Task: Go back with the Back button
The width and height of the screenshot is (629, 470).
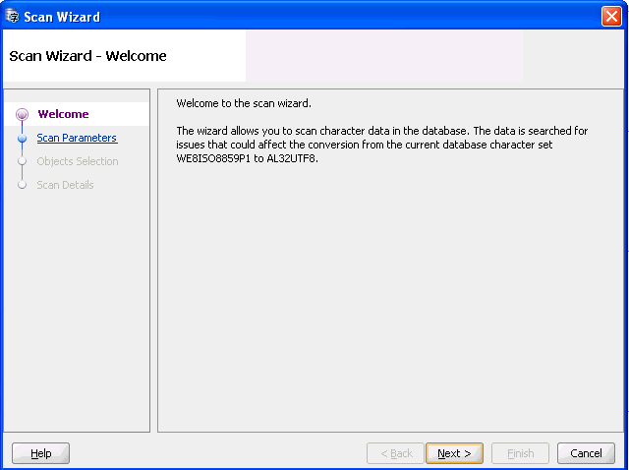Action: [x=395, y=453]
